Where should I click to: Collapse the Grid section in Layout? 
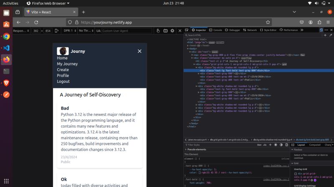[x=292, y=163]
